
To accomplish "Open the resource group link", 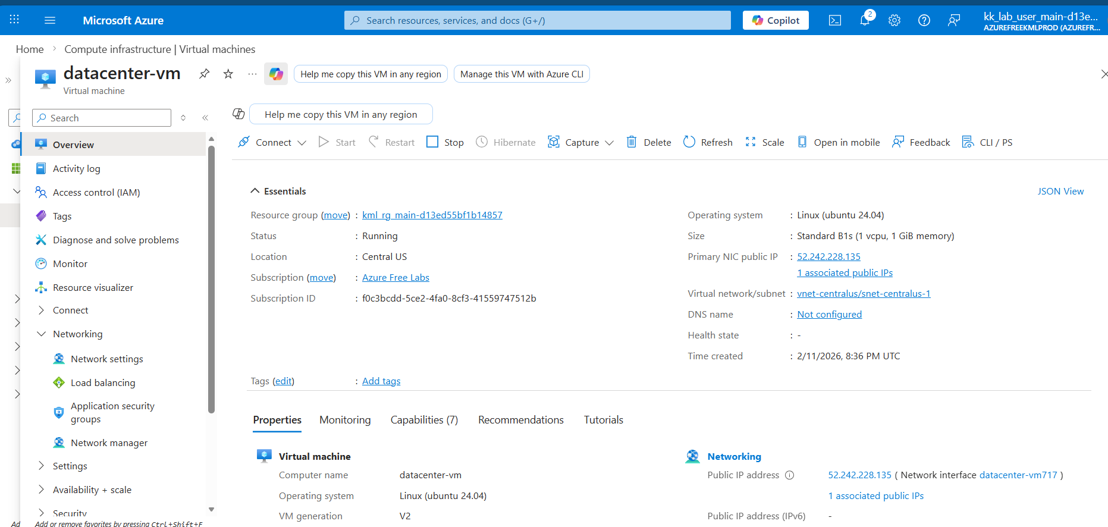I will coord(432,215).
